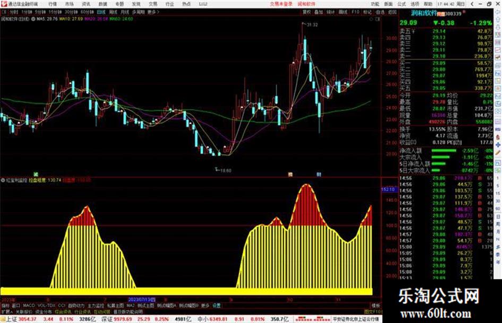Click the 统计 button

(x=331, y=12)
